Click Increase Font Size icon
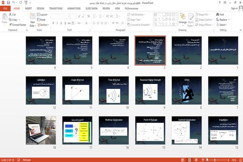Image resolution: width=243 pixels, height=162 pixels. (x=79, y=16)
